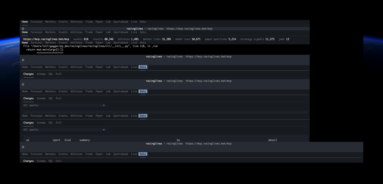Select Forecast in the nav row below the gray bar
Screen dimensions: 383x184
click(x=36, y=116)
